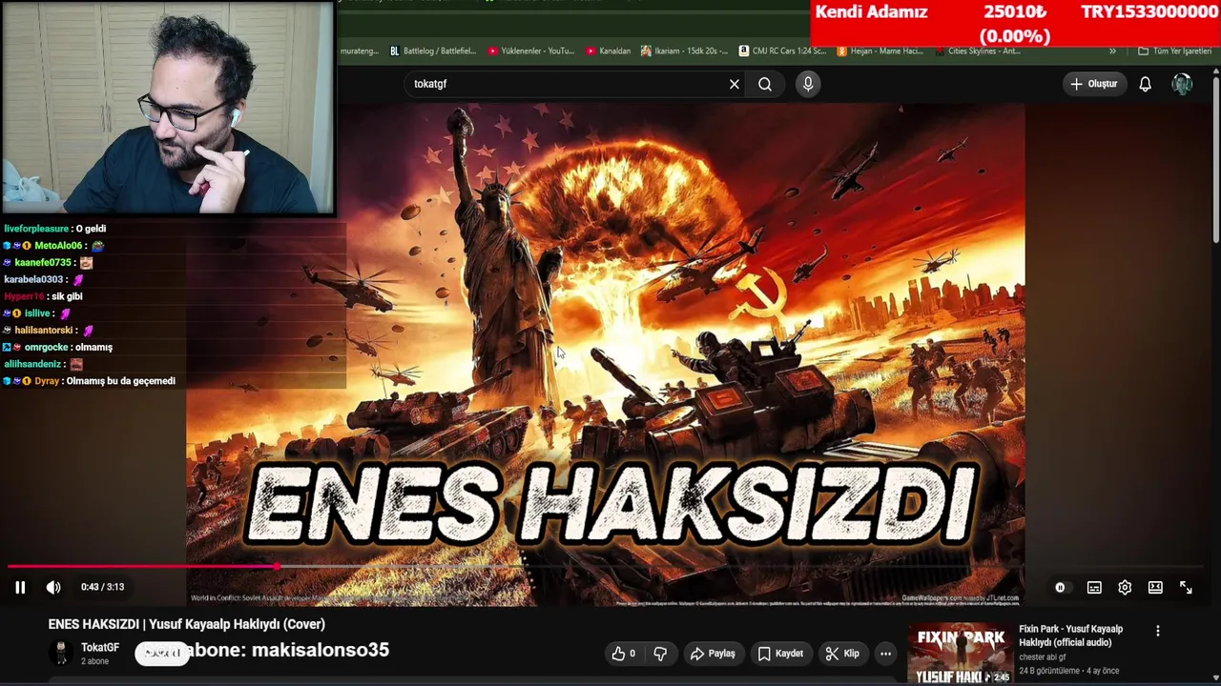Open the CMJ RC Cars bookmark
This screenshot has height=686, width=1221.
pyautogui.click(x=782, y=51)
